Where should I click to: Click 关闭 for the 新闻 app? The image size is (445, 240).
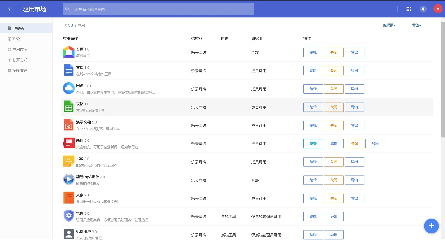click(x=355, y=144)
